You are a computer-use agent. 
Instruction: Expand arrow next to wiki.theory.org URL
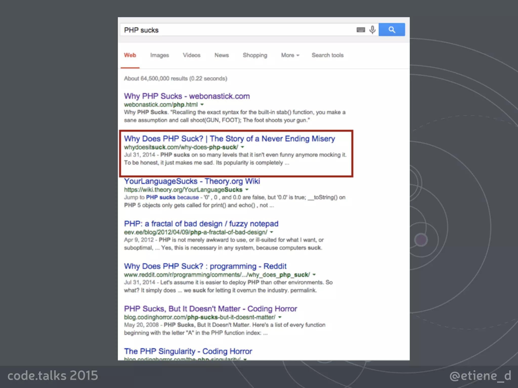(247, 189)
